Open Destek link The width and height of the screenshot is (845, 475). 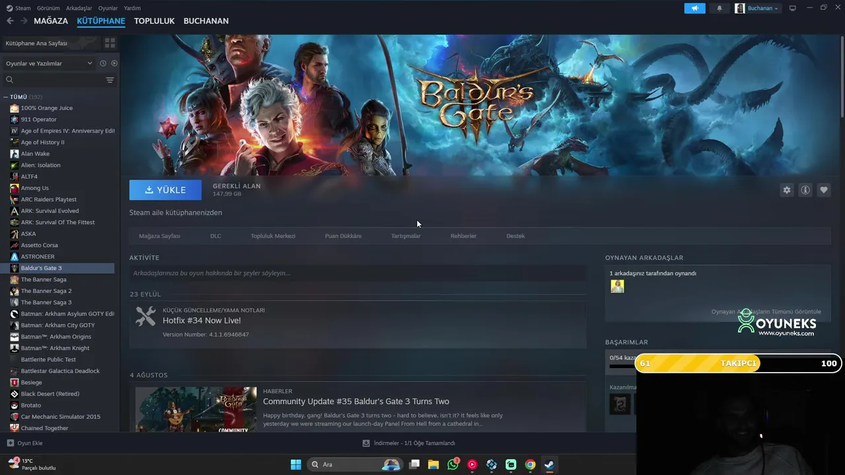[x=516, y=236]
